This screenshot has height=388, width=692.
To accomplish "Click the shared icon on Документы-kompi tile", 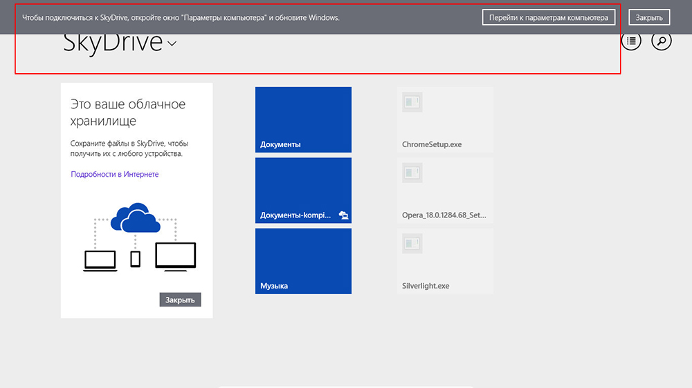I will coord(343,215).
